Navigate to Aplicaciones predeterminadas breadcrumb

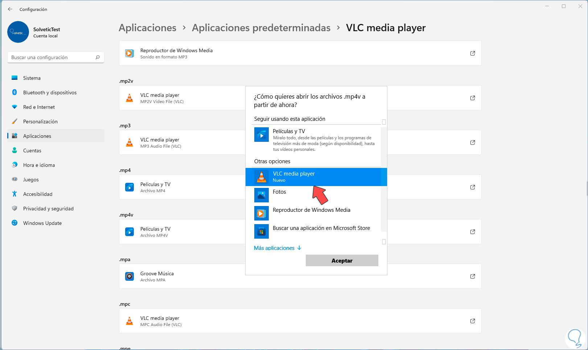[x=261, y=28]
